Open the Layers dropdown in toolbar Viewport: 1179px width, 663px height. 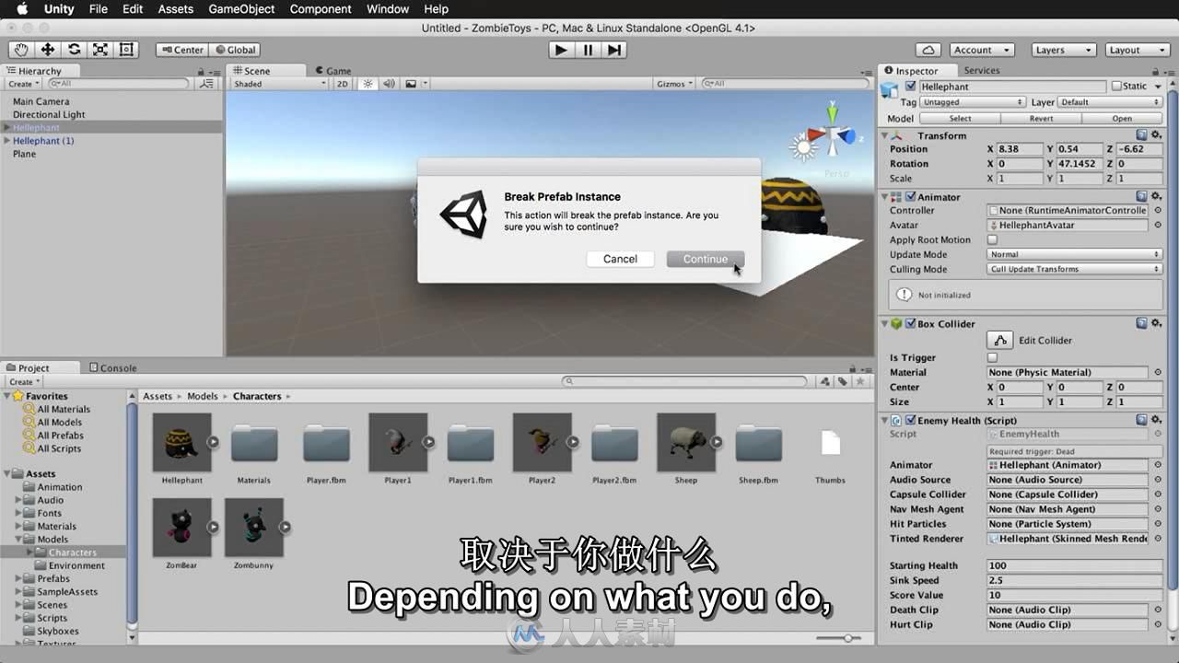[x=1063, y=50]
